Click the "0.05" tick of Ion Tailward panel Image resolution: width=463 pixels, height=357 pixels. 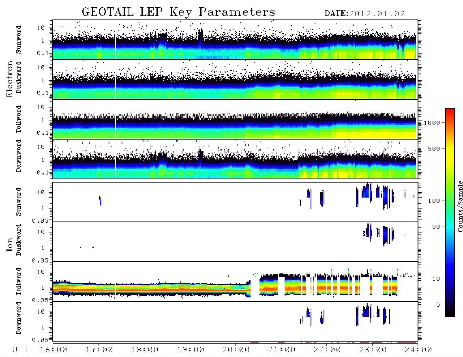[40, 300]
